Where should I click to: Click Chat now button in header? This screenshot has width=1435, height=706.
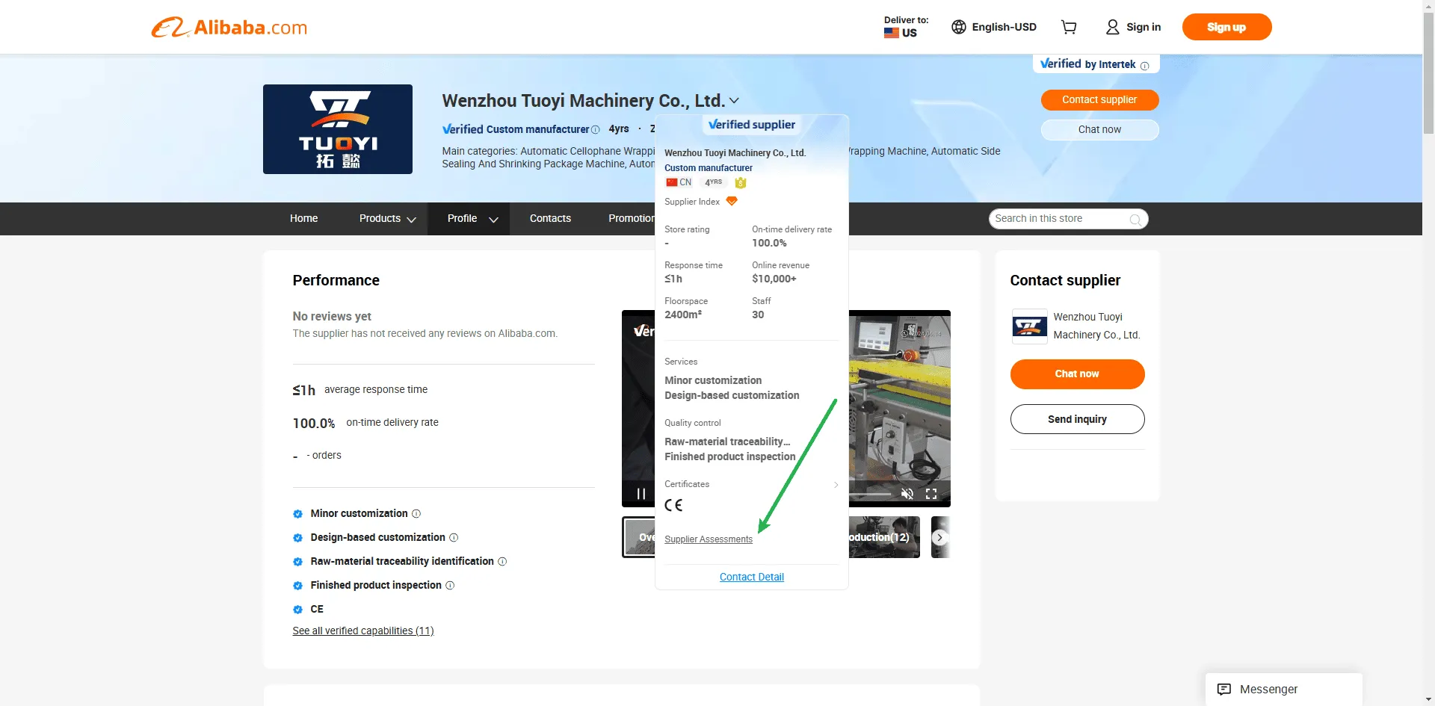[1099, 129]
